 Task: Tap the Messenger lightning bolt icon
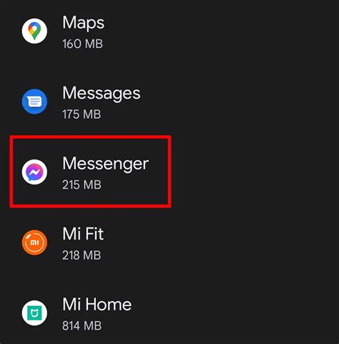[x=34, y=172]
